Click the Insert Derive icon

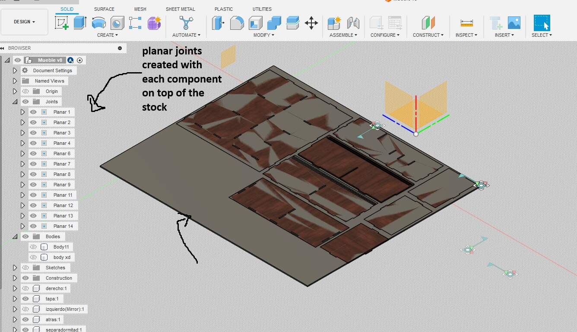(495, 22)
